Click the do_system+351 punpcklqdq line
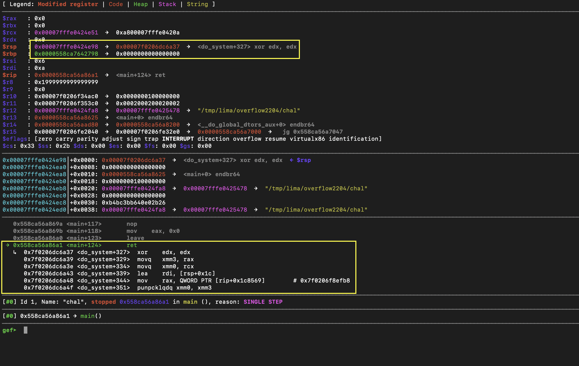The image size is (579, 366). tap(118, 288)
